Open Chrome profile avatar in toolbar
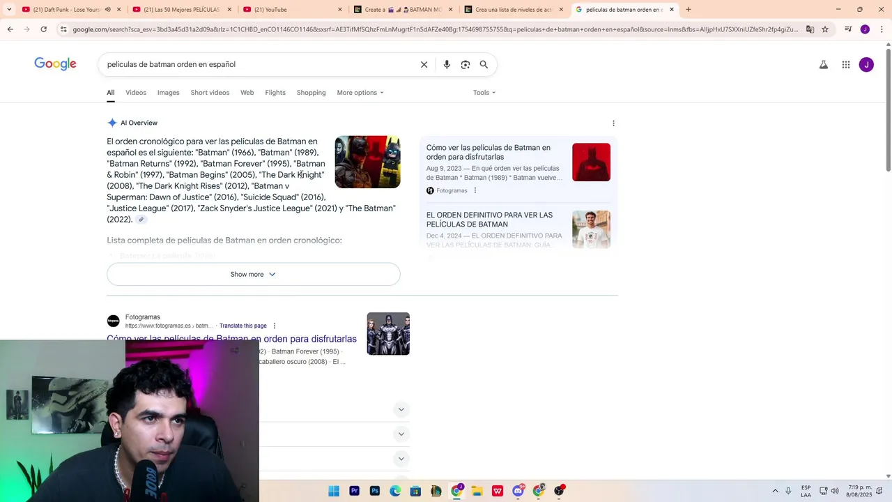 [x=865, y=29]
